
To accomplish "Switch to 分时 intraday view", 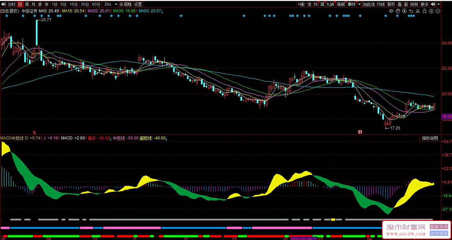I will coord(11,4).
